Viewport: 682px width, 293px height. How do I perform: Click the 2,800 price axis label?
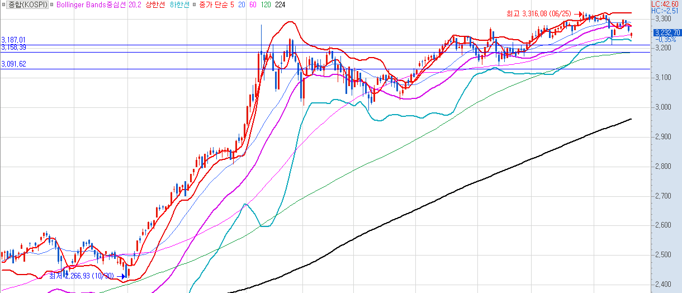click(664, 166)
